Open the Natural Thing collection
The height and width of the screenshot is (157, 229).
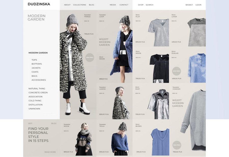[x=37, y=89]
